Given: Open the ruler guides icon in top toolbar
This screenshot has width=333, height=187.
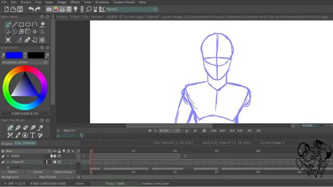Looking at the screenshot, I should click(x=102, y=9).
